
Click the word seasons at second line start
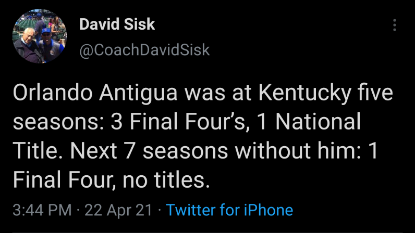tap(57, 124)
